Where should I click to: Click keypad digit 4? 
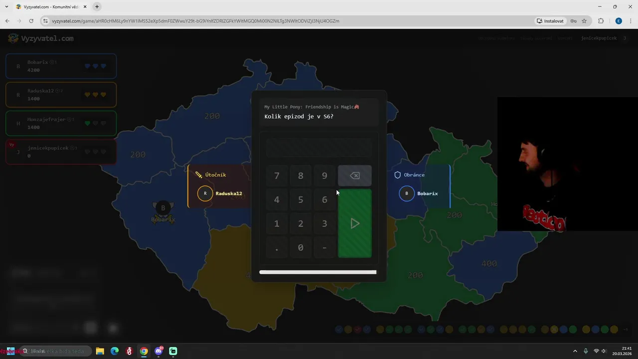(x=277, y=199)
